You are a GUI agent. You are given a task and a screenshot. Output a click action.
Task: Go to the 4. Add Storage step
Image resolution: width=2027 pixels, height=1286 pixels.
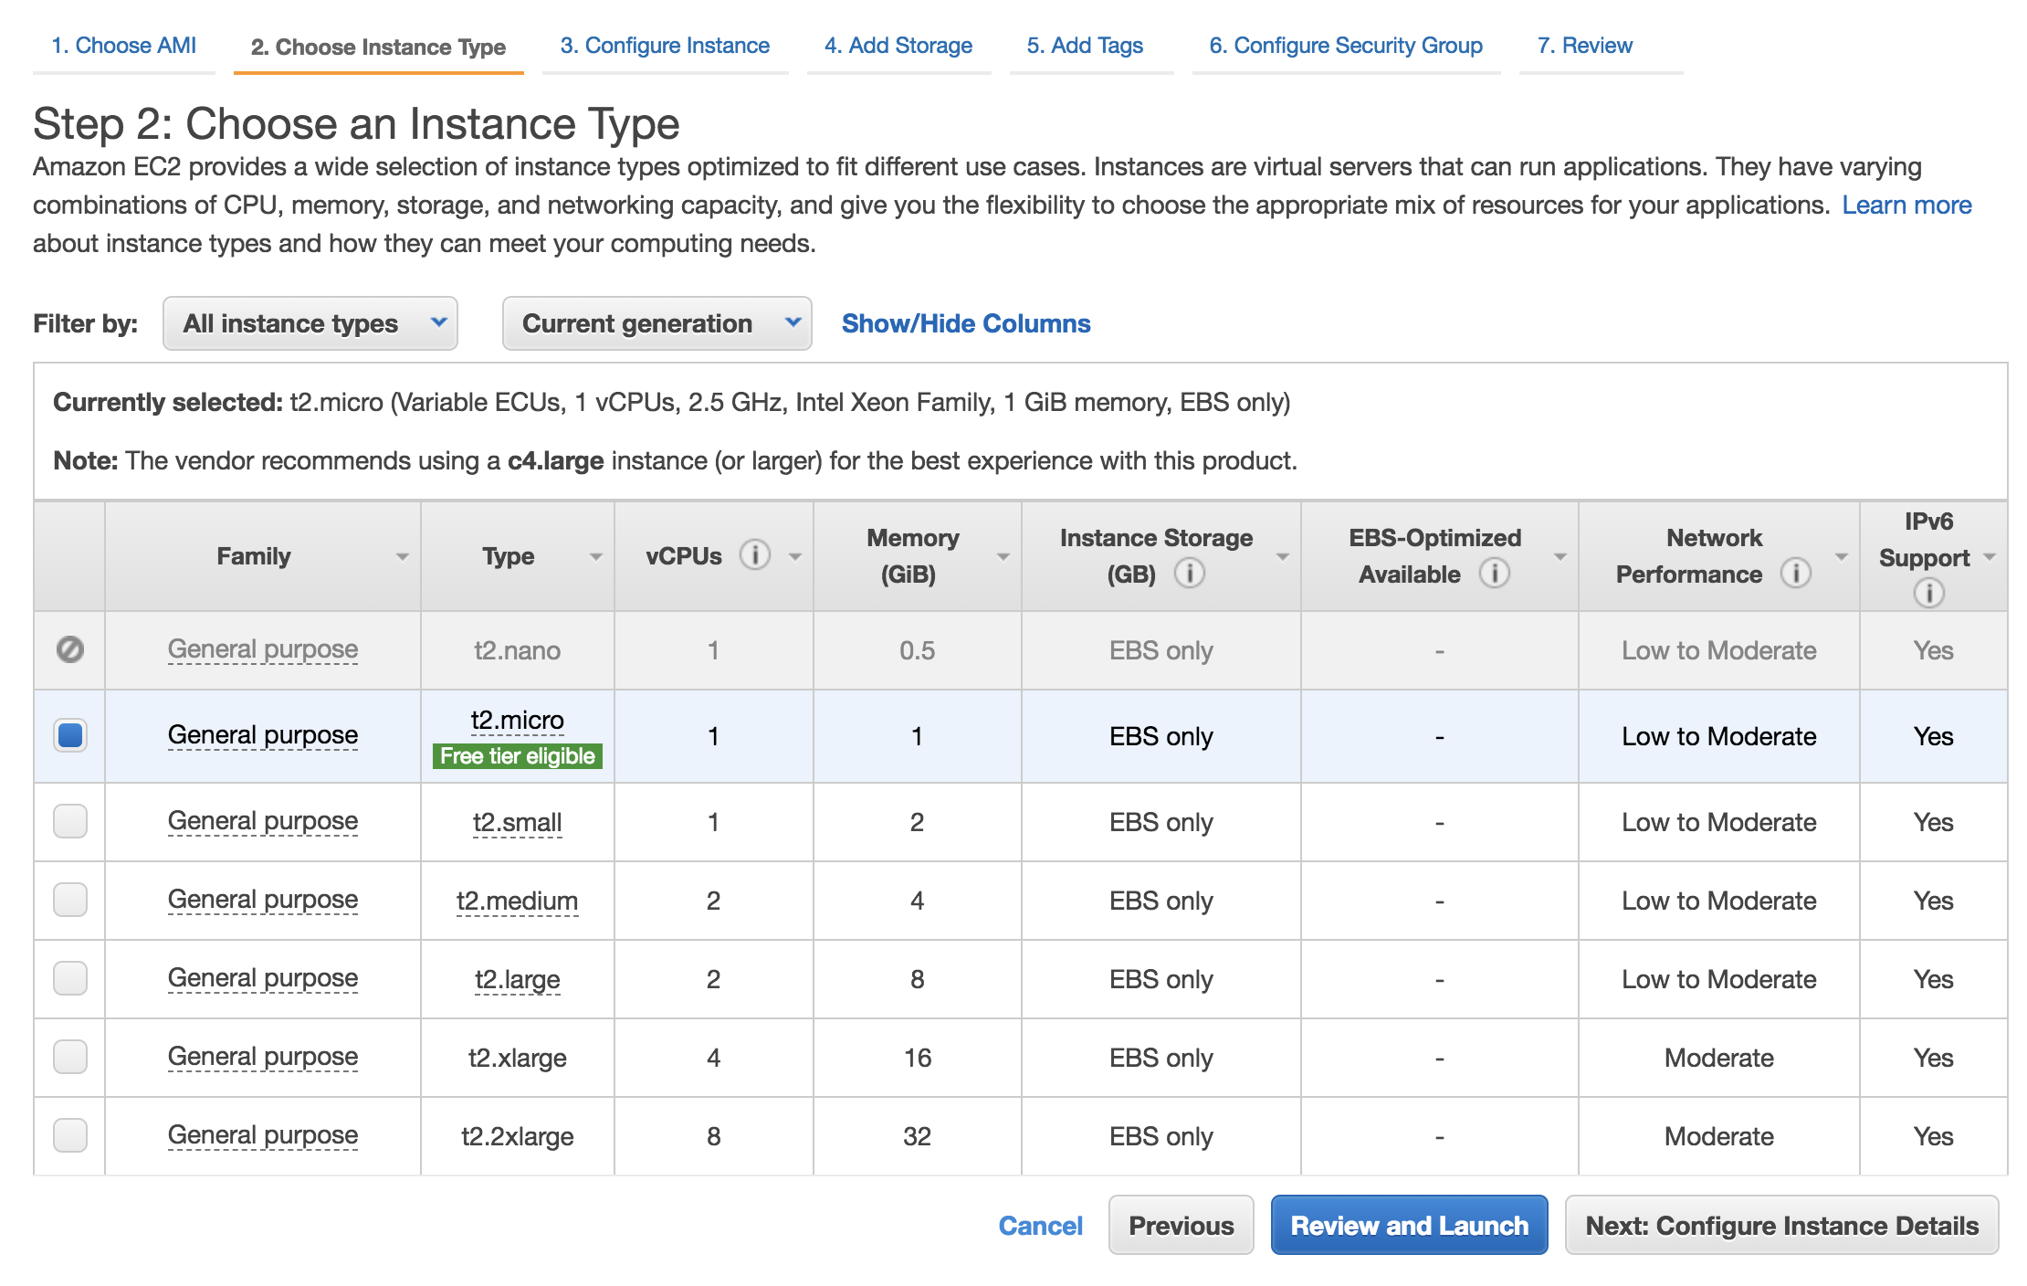(898, 46)
